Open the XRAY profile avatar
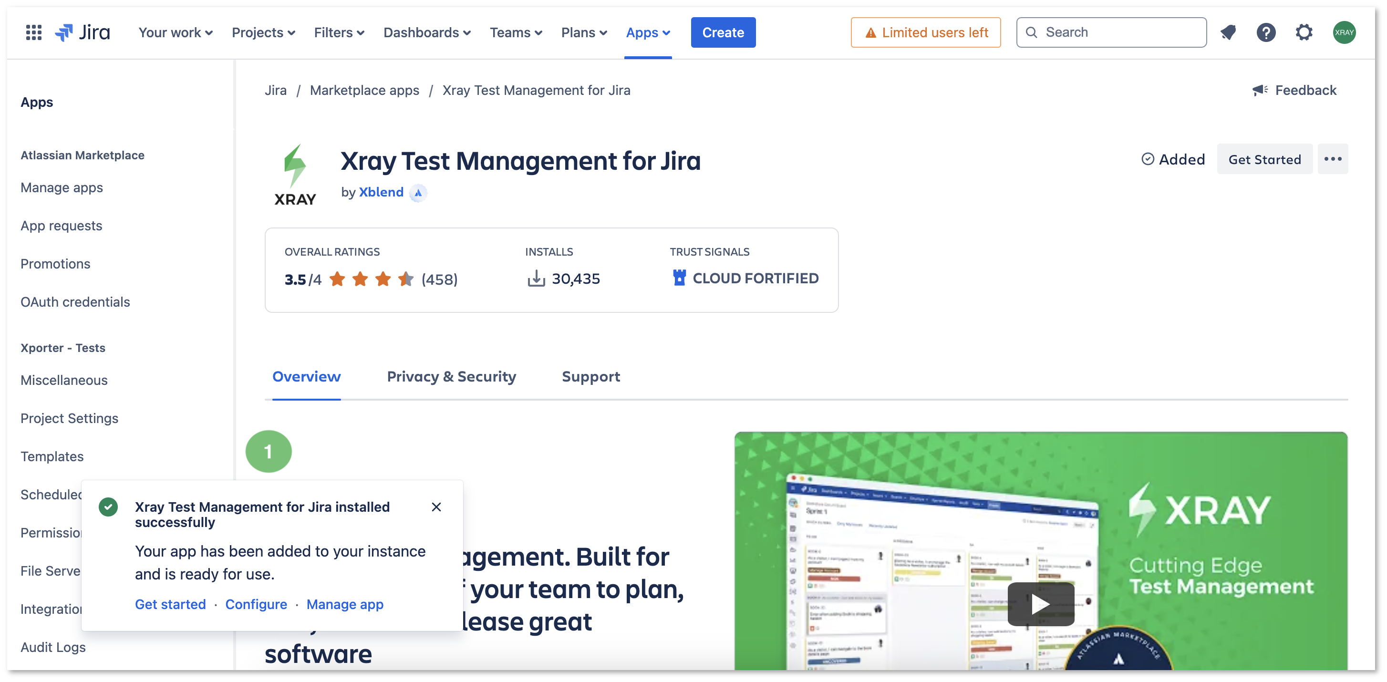This screenshot has width=1387, height=682. pyautogui.click(x=1345, y=32)
